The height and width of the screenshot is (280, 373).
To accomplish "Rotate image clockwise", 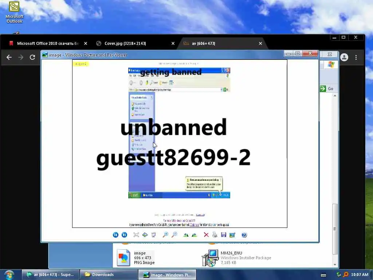I will coord(186,235).
